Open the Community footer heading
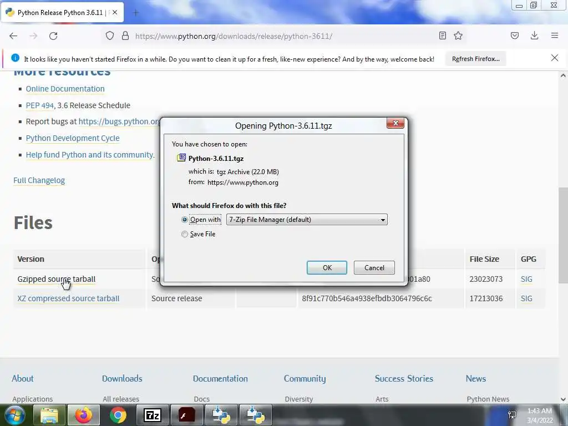 (x=305, y=378)
